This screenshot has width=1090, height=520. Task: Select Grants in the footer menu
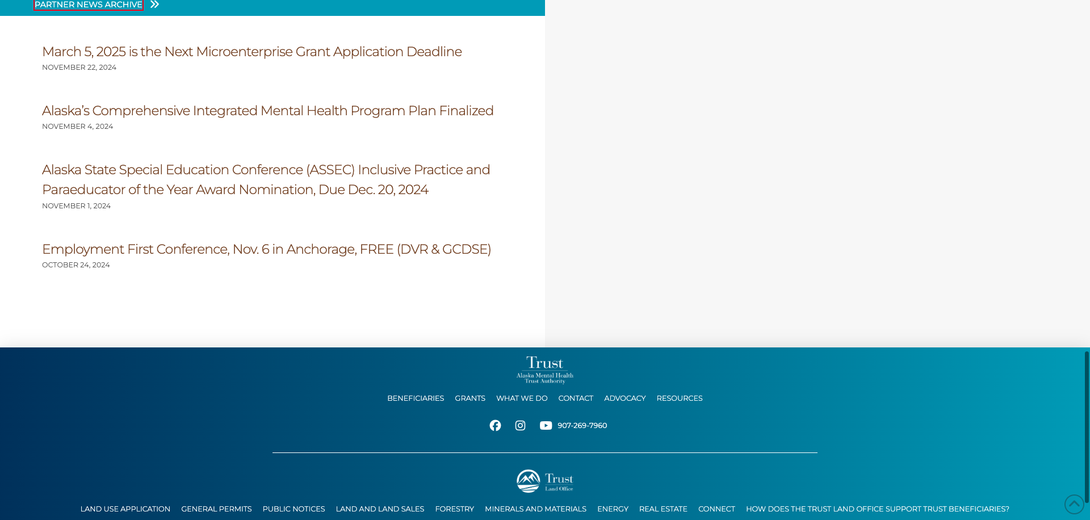pos(470,399)
